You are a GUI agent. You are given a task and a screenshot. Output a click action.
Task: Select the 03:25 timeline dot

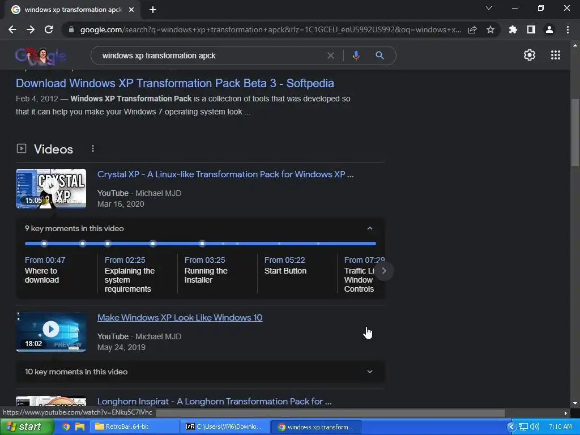click(x=107, y=244)
